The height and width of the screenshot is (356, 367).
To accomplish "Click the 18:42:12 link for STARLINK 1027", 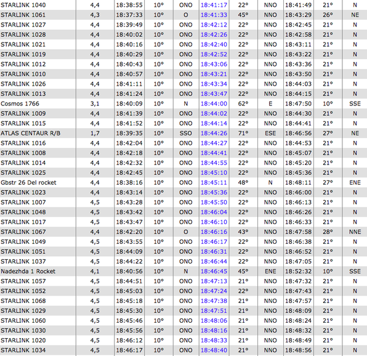I will (x=214, y=25).
